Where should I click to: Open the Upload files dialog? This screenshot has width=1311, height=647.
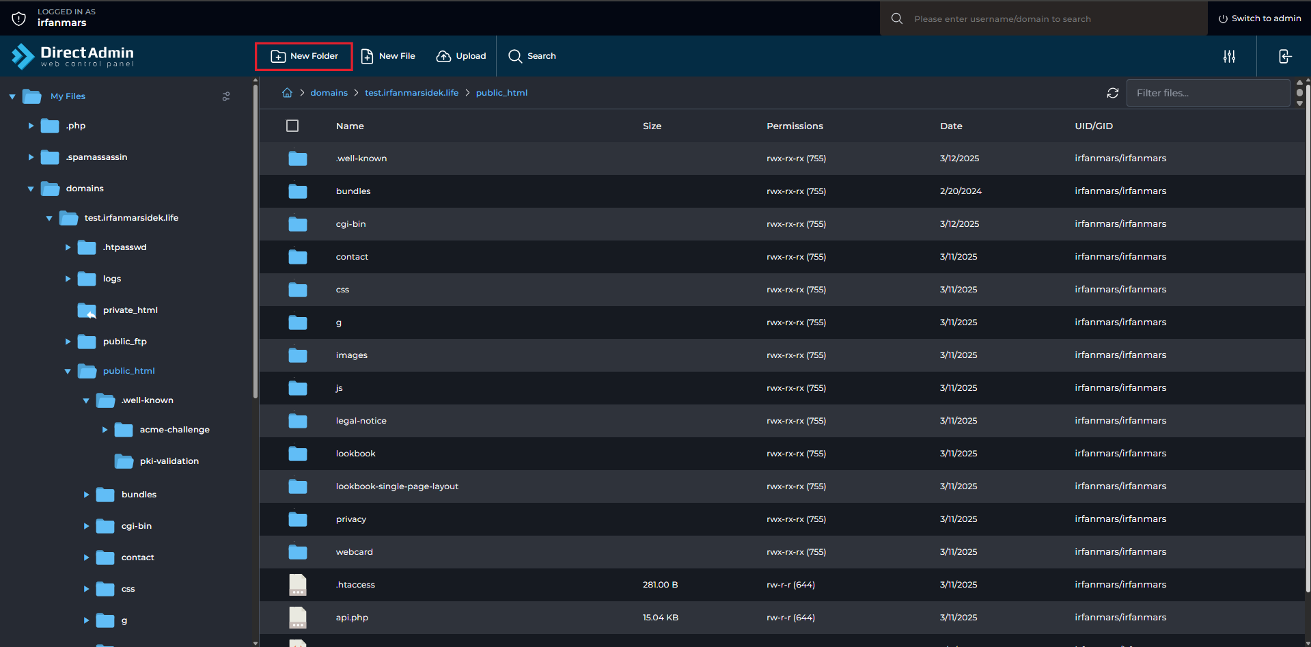tap(461, 56)
